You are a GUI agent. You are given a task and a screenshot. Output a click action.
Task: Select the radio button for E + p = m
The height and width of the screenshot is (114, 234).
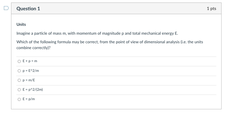coord(19,61)
